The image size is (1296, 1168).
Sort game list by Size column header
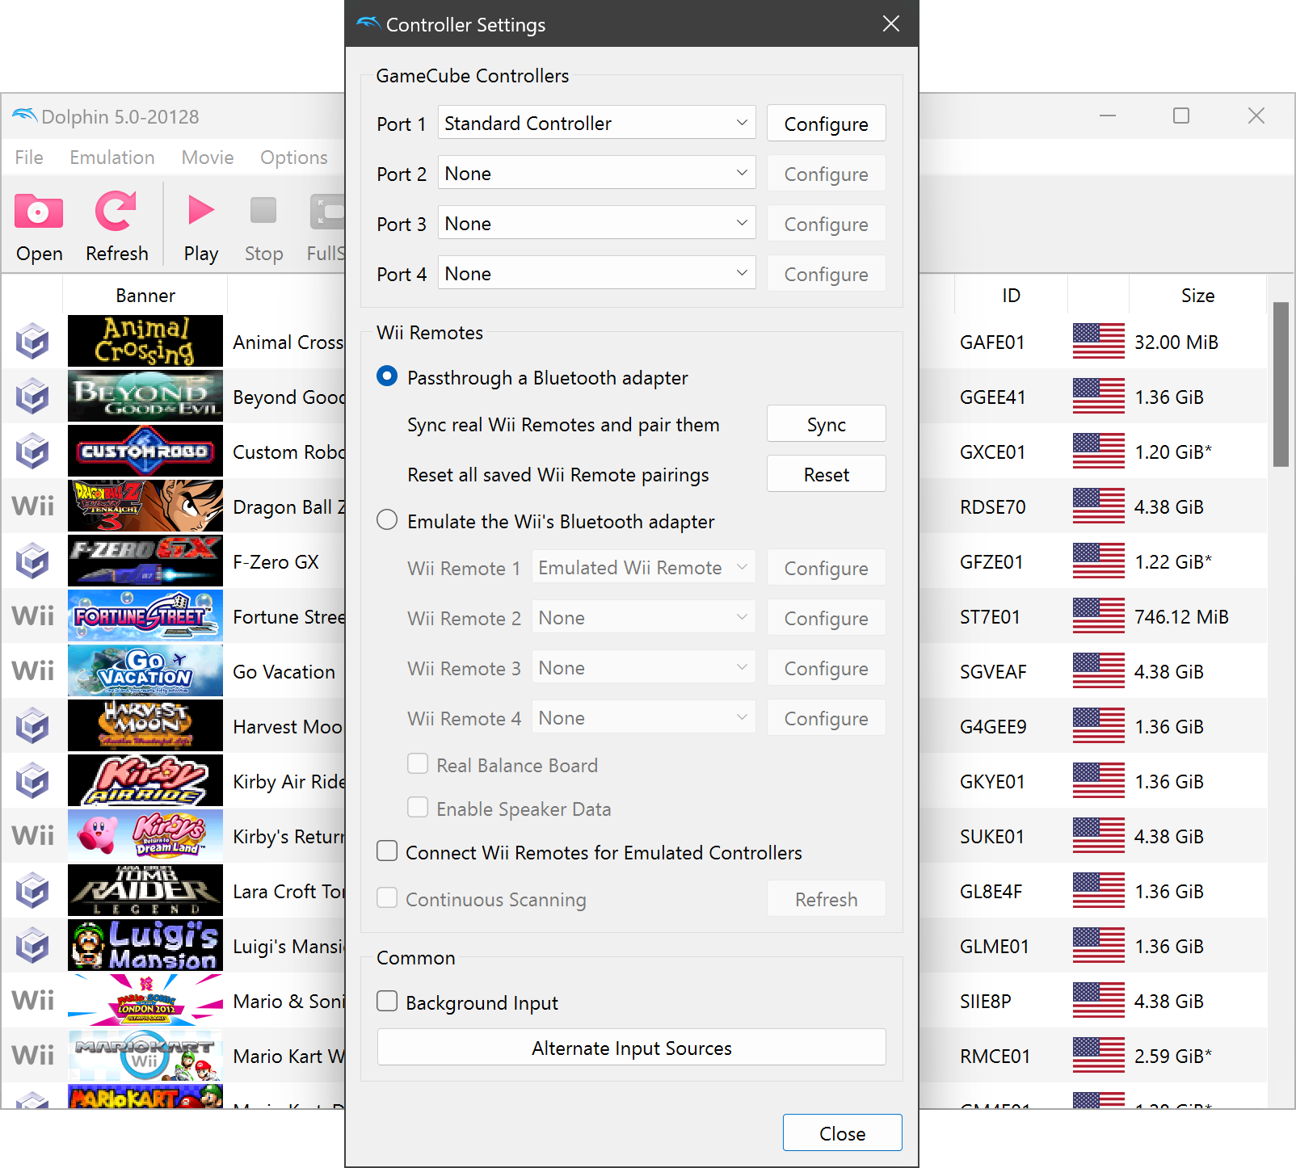(1197, 295)
